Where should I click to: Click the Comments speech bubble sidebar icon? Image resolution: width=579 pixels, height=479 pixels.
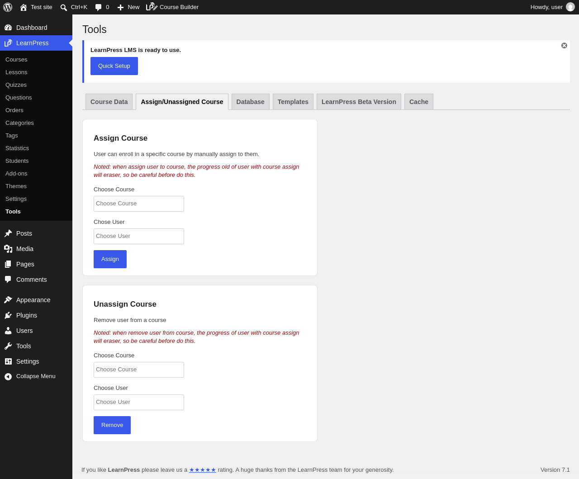[x=8, y=280]
